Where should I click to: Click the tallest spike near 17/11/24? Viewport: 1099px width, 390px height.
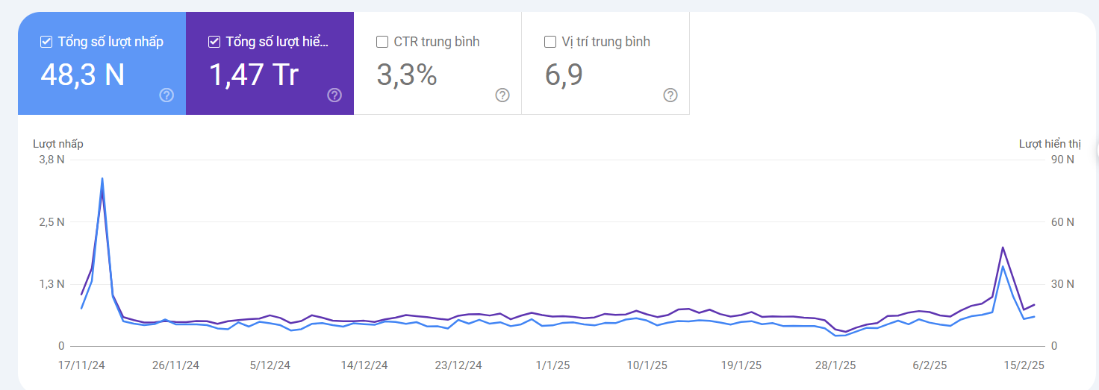coord(102,179)
